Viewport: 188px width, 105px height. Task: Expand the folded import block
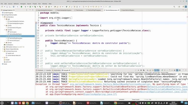click(x=40, y=18)
